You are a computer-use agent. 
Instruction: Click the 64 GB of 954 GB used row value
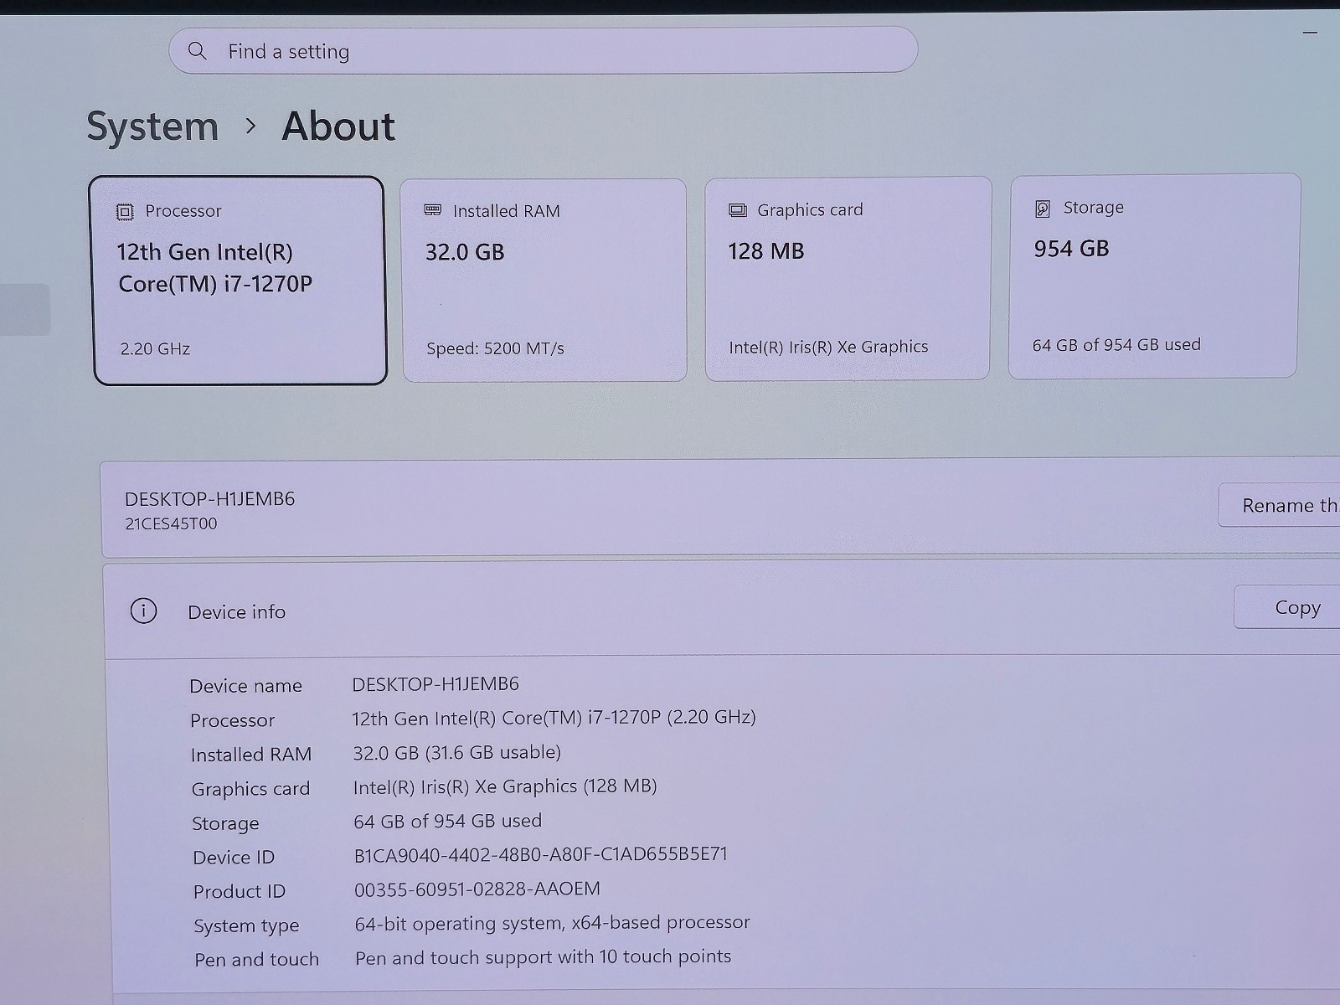(x=448, y=821)
